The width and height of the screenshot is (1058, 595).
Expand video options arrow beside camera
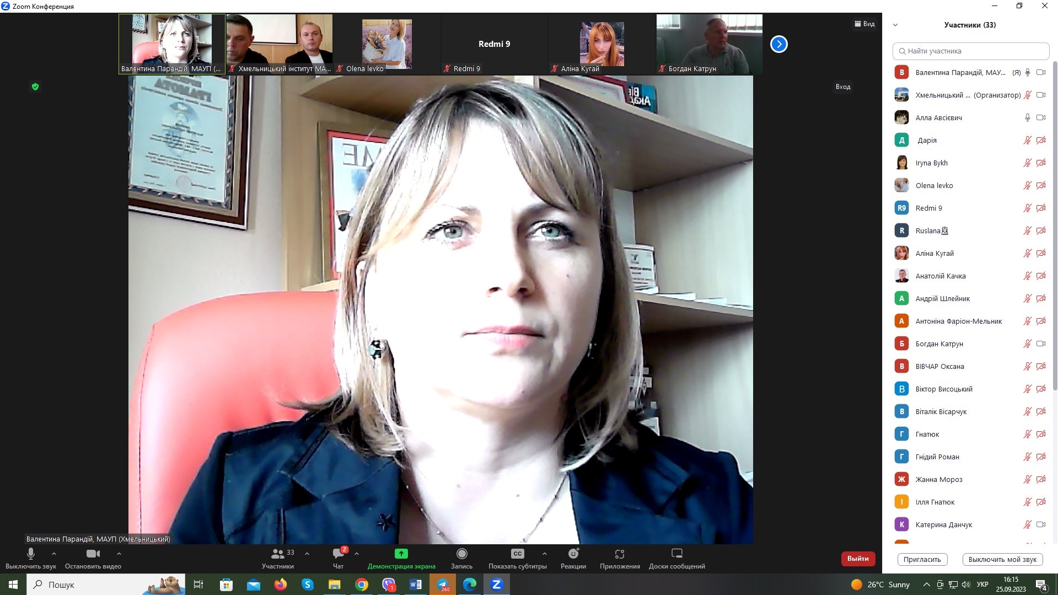tap(119, 554)
